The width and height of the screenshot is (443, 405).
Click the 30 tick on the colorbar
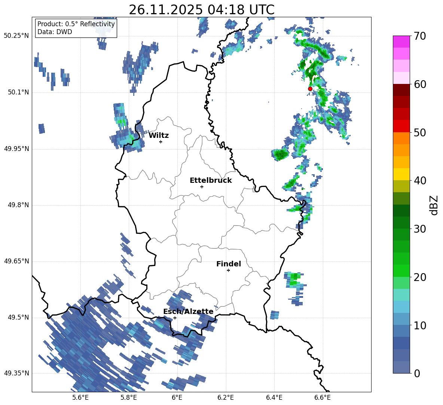420,229
